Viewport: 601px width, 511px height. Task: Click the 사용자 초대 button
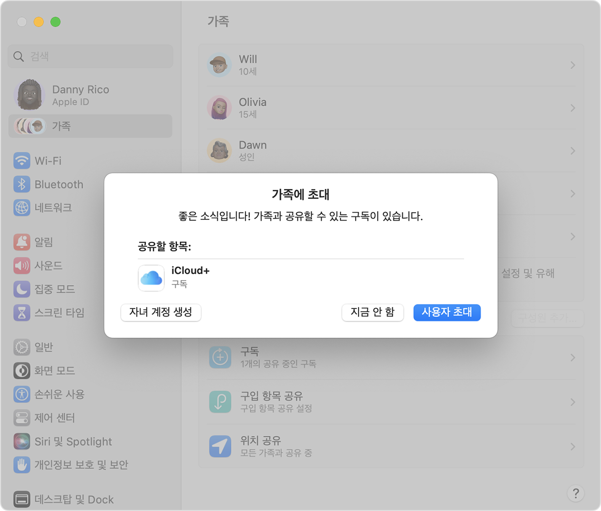[447, 312]
